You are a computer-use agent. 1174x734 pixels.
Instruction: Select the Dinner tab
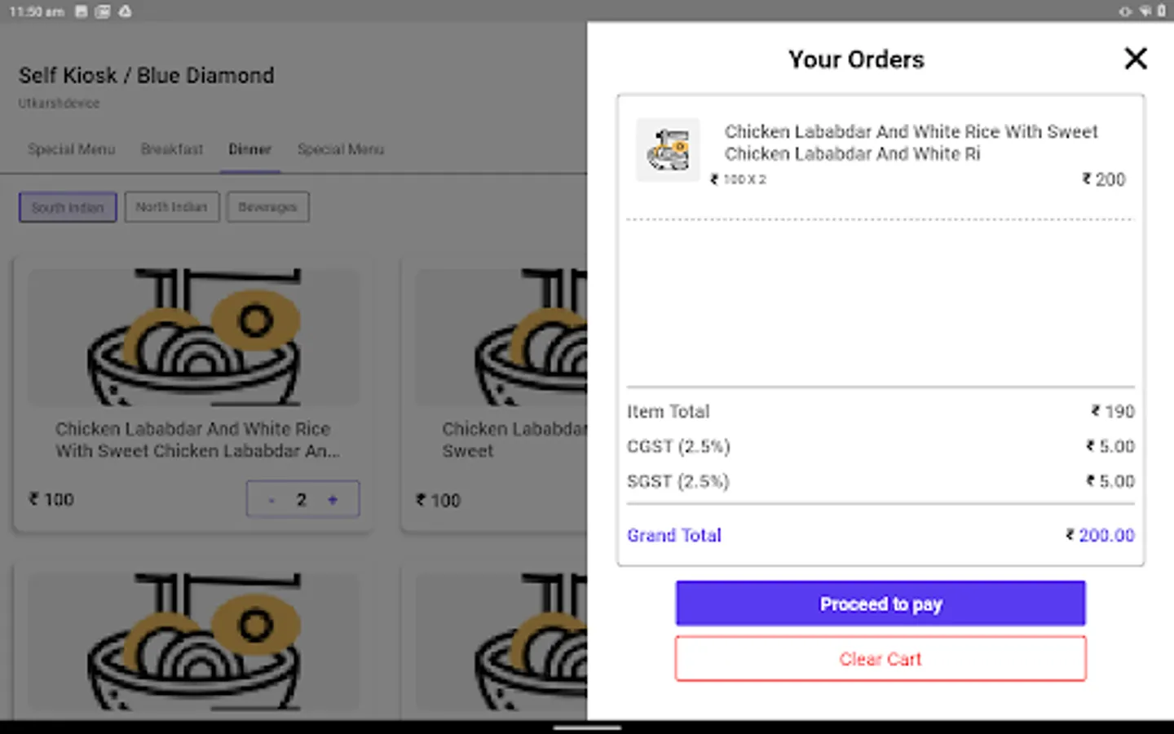pyautogui.click(x=249, y=149)
